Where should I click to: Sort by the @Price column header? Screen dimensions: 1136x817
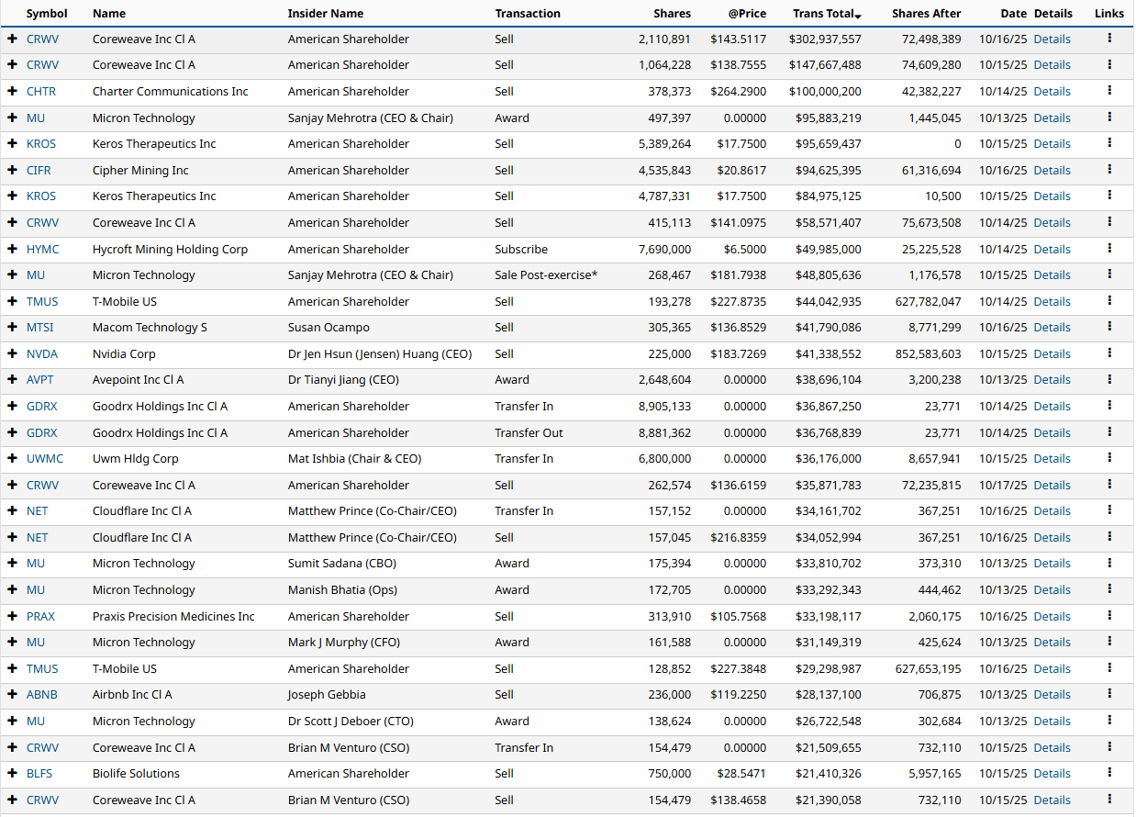[x=745, y=14]
